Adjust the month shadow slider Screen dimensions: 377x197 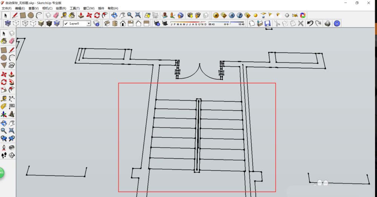[x=188, y=23]
